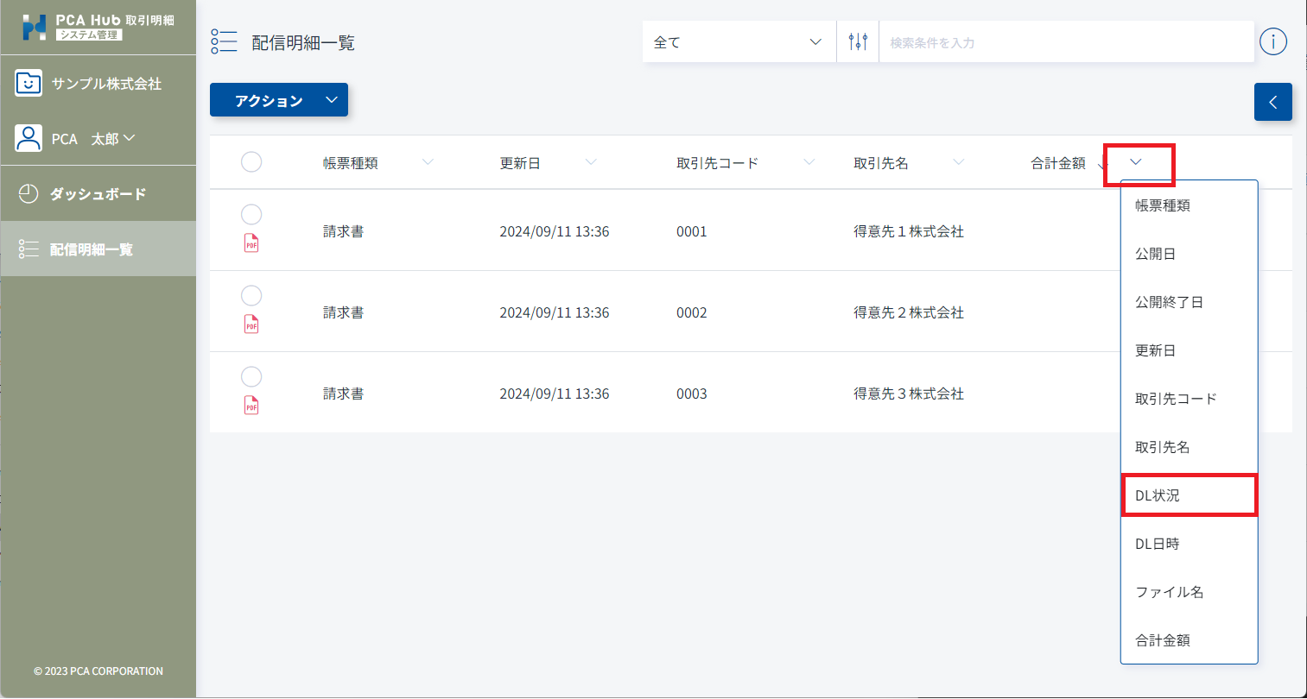Open the 取引先名 column chevron
The height and width of the screenshot is (699, 1307).
[959, 162]
